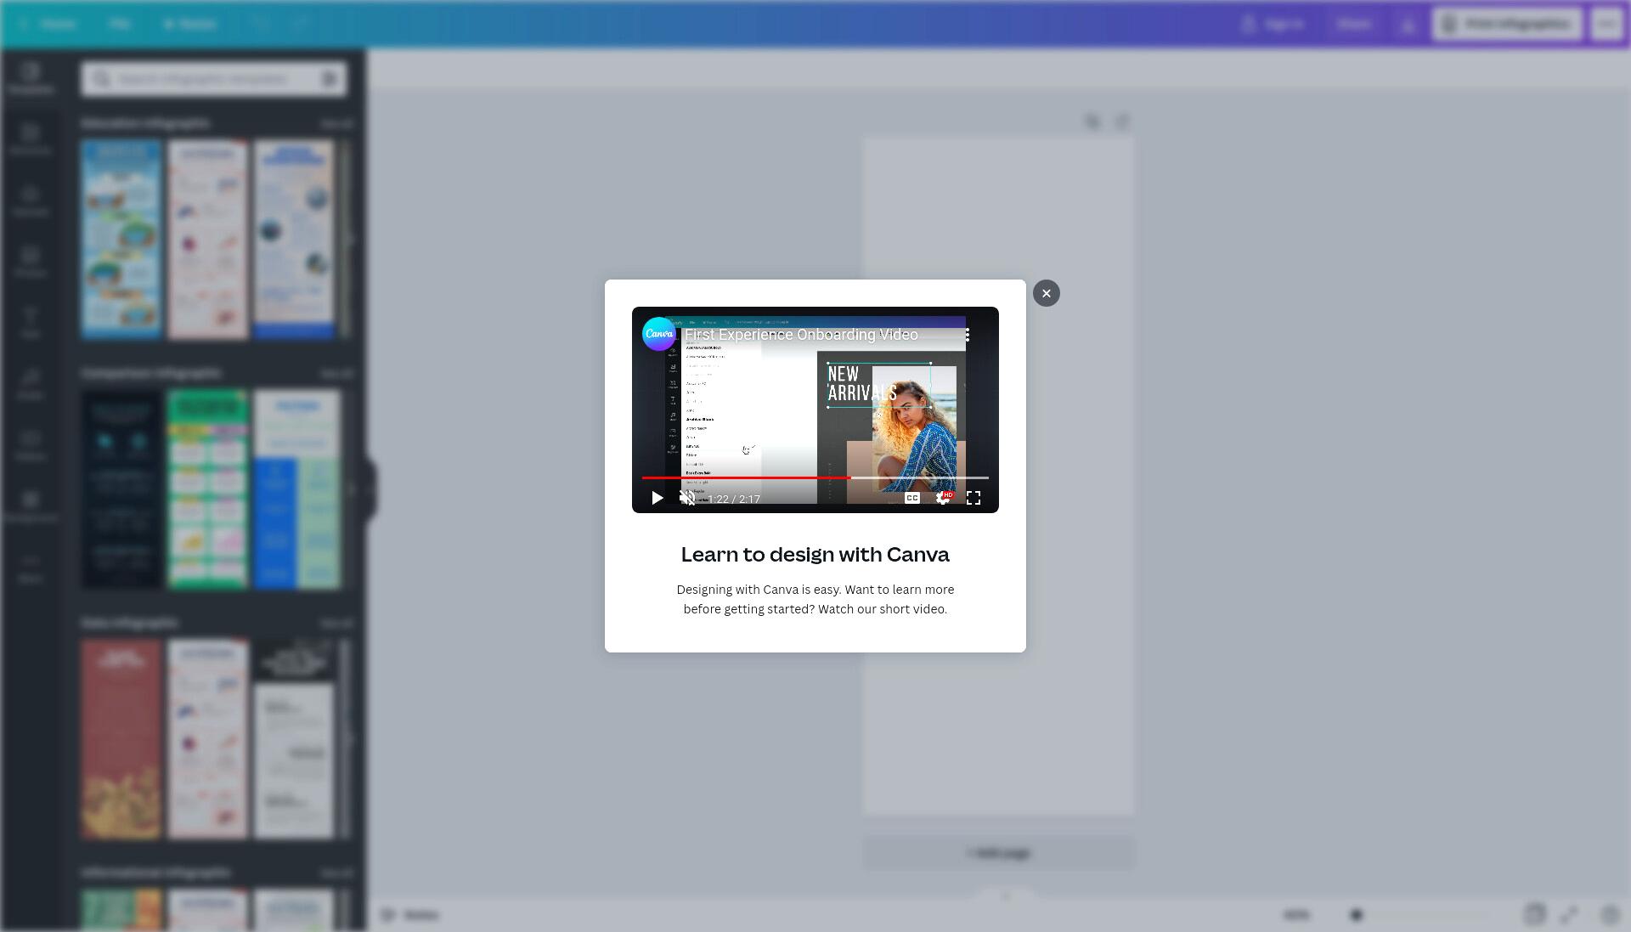Select the dark navy Comparison infographic thumbnail
Screen dimensions: 1631x932
point(121,489)
